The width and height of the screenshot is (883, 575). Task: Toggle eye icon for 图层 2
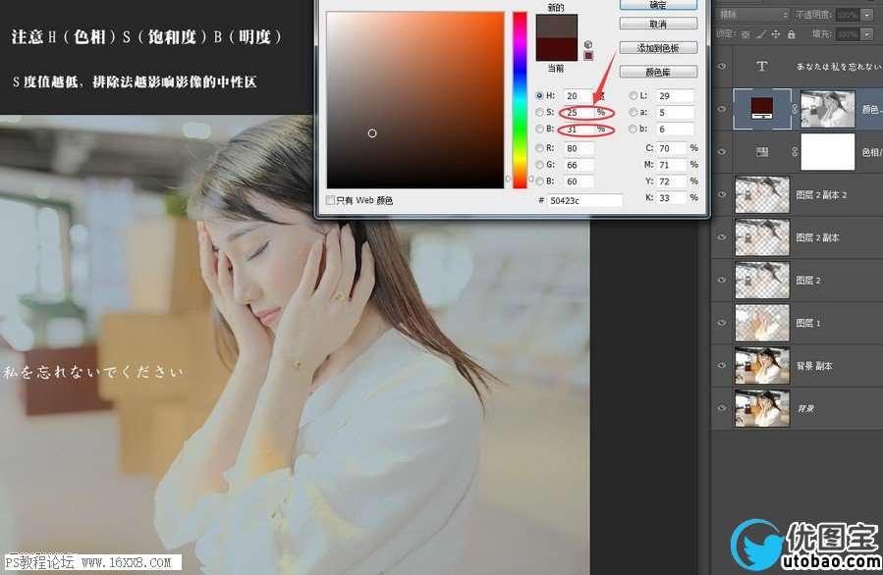[722, 281]
